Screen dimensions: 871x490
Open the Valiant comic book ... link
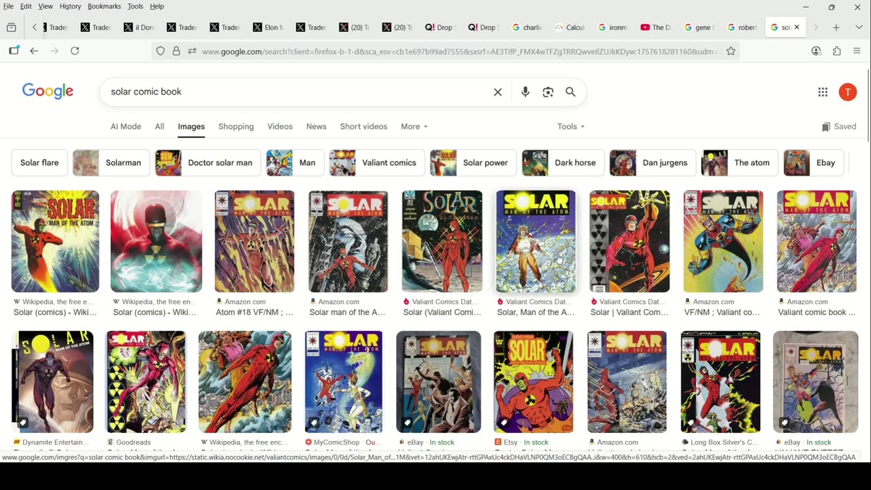click(x=817, y=312)
